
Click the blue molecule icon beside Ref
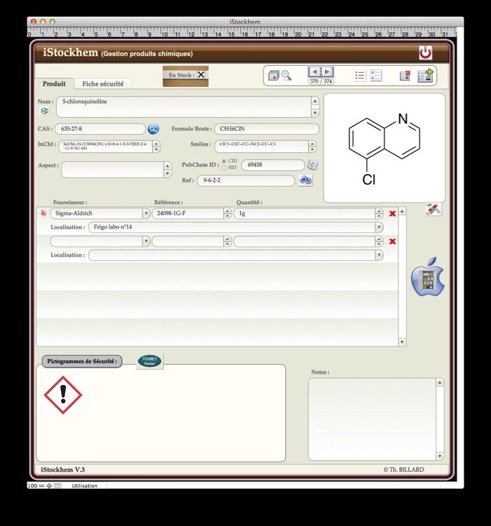(x=305, y=180)
